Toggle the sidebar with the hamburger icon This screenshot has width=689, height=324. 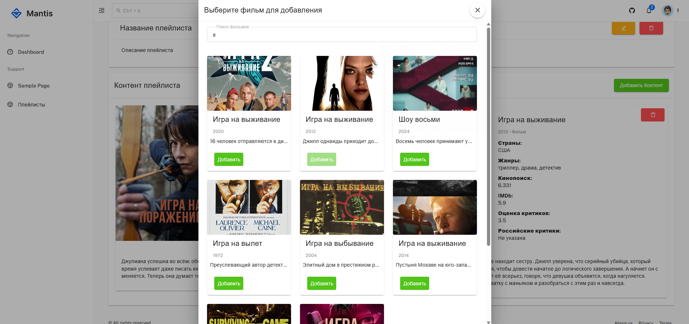click(102, 10)
